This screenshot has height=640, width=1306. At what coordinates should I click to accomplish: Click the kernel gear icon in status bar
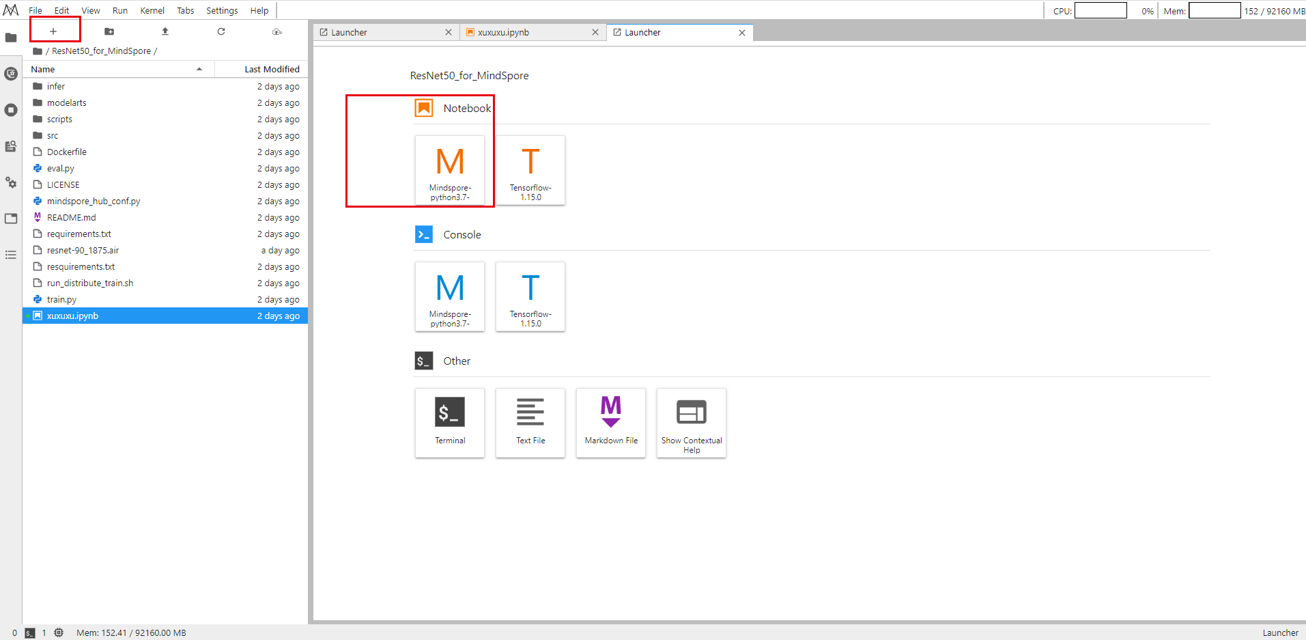point(59,632)
